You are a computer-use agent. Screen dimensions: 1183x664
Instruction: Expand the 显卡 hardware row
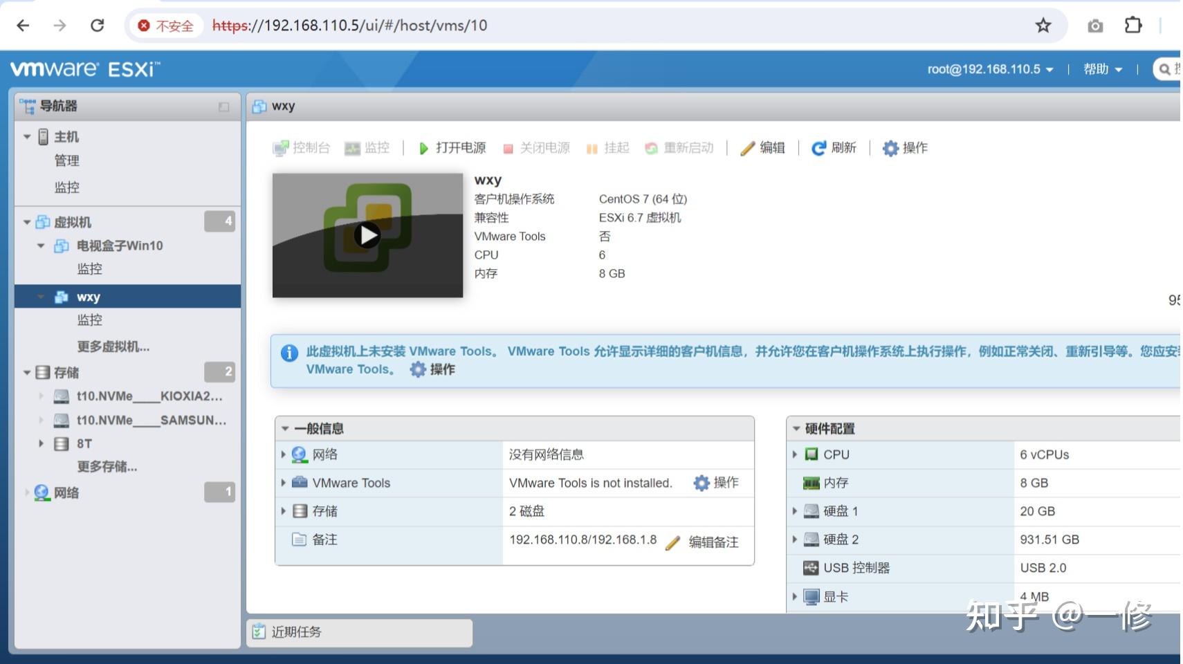pos(795,596)
